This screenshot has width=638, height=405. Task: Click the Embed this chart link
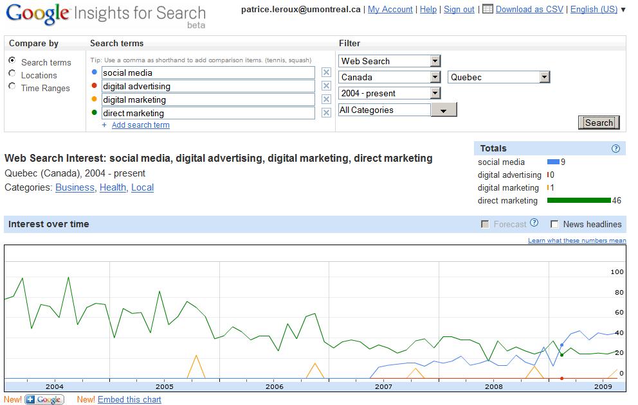tap(129, 399)
